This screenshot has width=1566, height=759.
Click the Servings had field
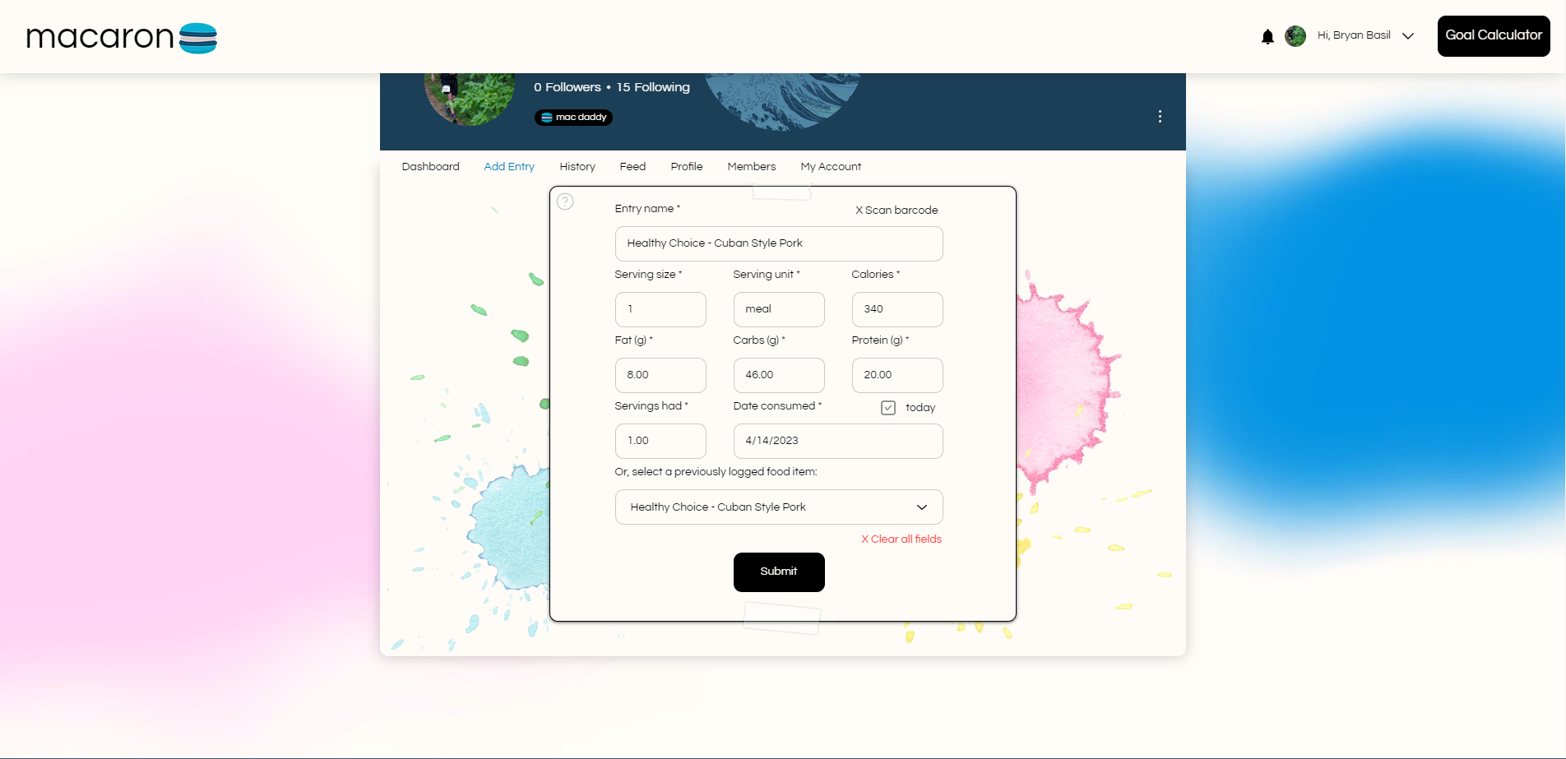point(660,442)
